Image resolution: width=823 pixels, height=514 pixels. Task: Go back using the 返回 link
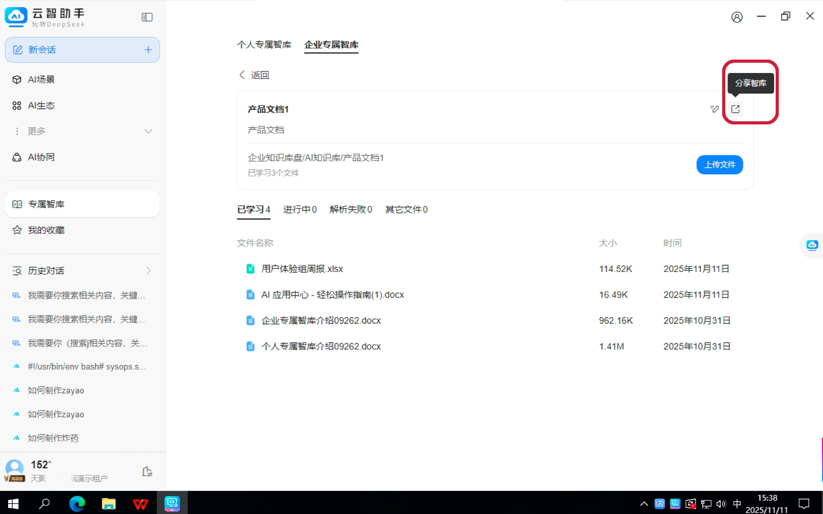pyautogui.click(x=254, y=75)
